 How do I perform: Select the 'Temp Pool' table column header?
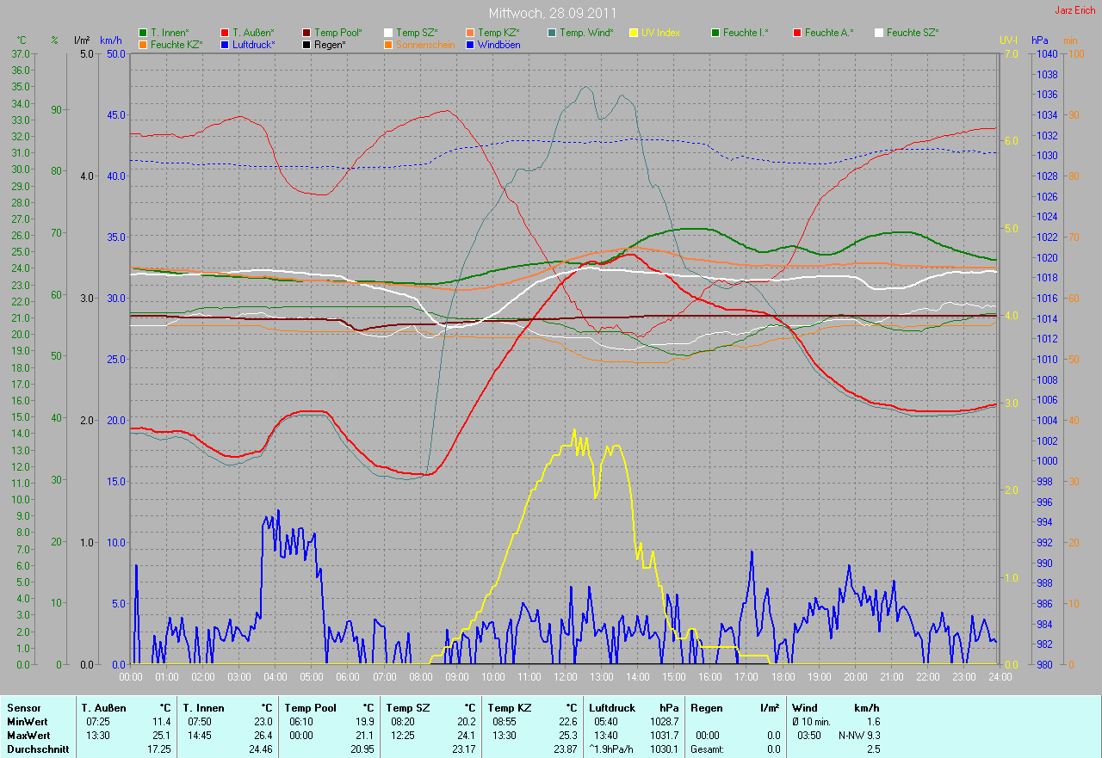[x=310, y=708]
